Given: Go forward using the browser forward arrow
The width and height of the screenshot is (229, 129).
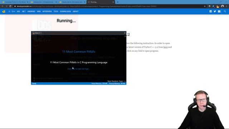Looking at the screenshot, I should coord(6,6).
